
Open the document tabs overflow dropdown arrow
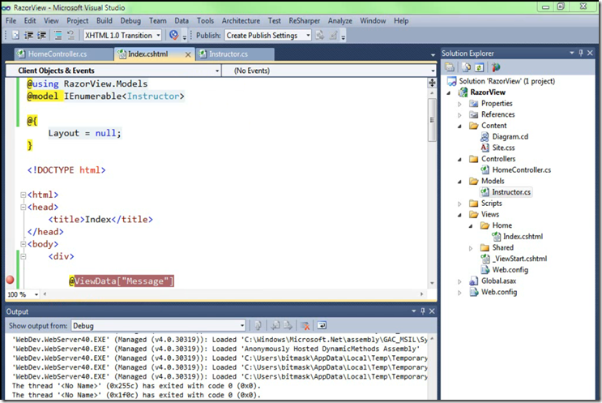click(433, 55)
